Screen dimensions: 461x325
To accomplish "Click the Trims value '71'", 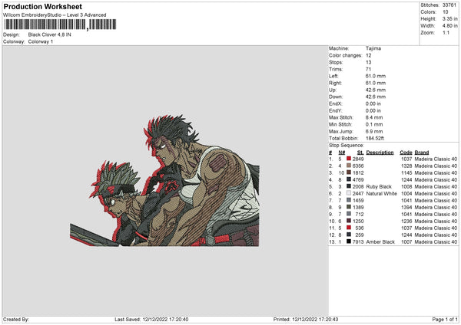I will pyautogui.click(x=368, y=69).
